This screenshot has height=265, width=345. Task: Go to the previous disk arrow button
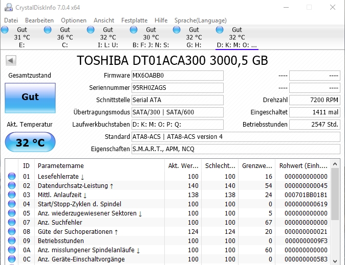pos(11,60)
